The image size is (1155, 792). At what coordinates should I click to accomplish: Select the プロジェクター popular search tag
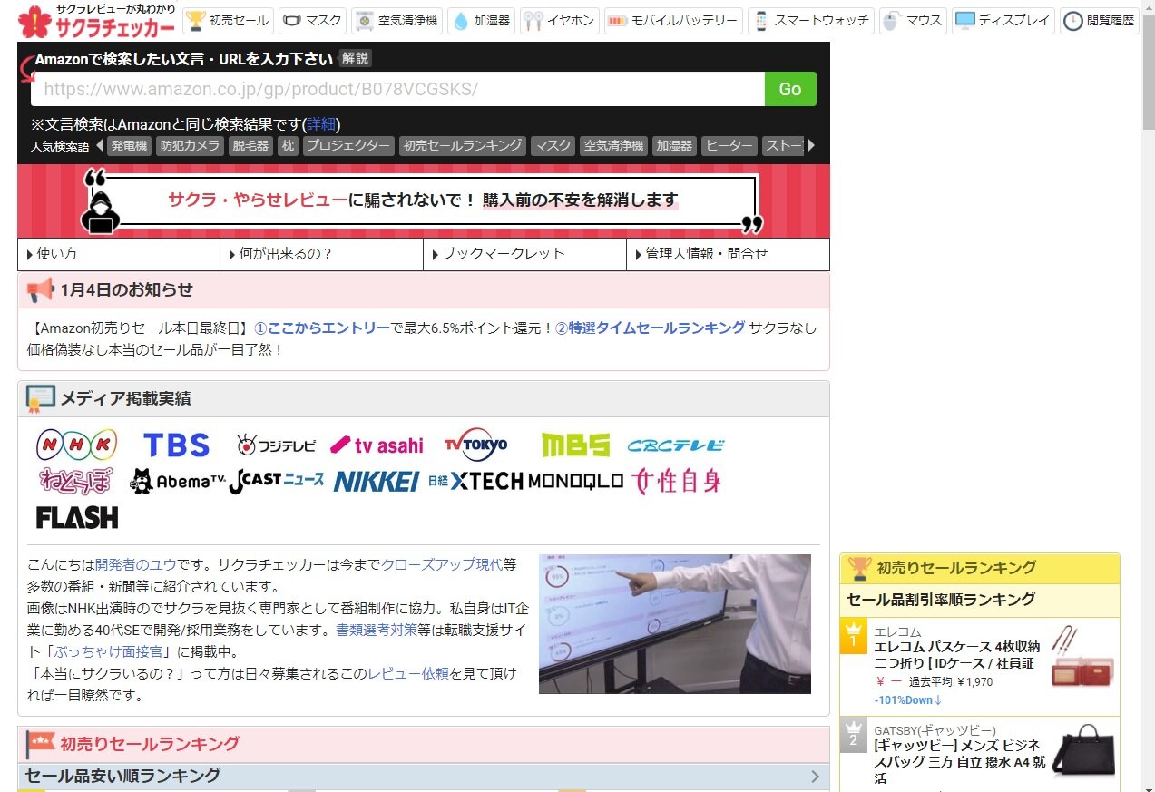(x=348, y=145)
